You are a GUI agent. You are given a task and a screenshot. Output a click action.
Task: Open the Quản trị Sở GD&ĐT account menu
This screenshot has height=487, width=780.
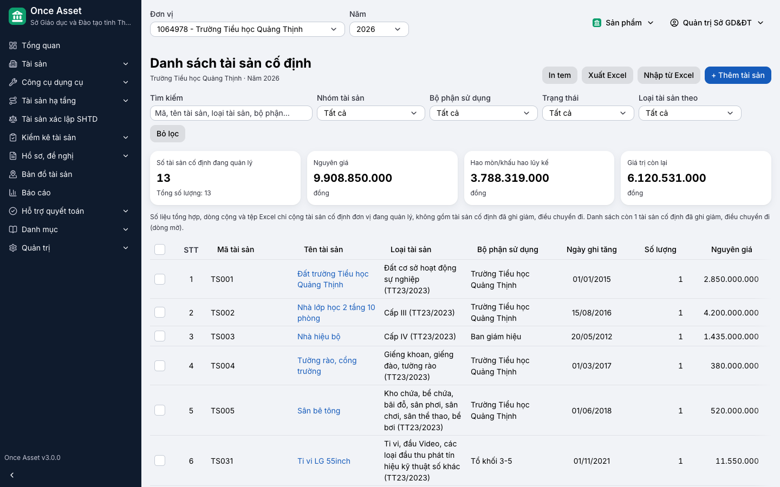point(717,23)
